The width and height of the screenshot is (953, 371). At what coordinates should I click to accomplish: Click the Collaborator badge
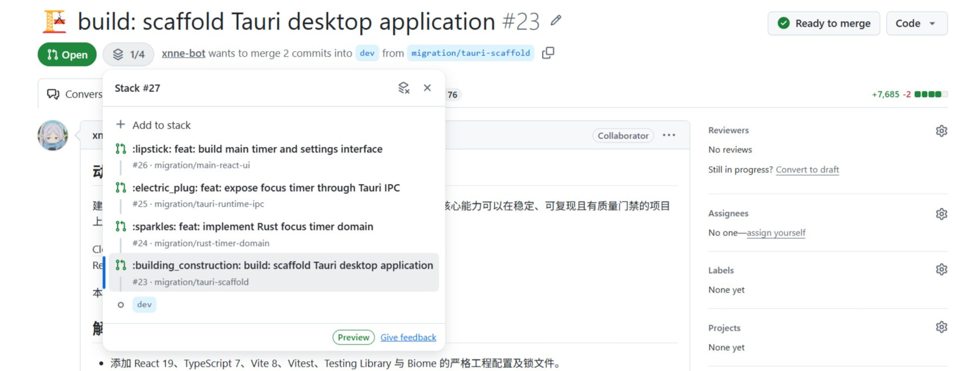pyautogui.click(x=623, y=135)
